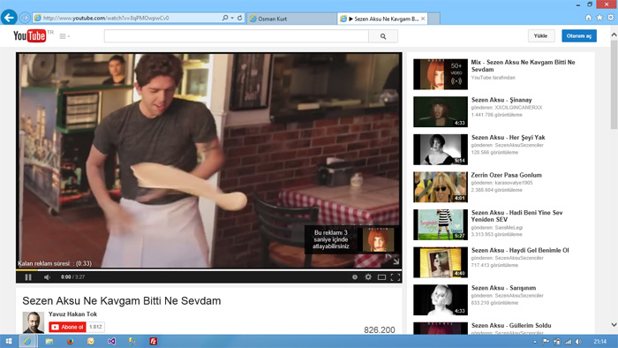Click Zerrin Ozer video thumbnail

(441, 187)
